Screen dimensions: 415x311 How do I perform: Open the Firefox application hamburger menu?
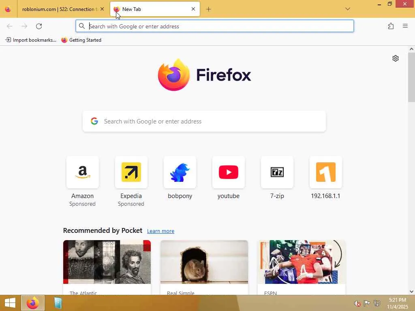405,26
